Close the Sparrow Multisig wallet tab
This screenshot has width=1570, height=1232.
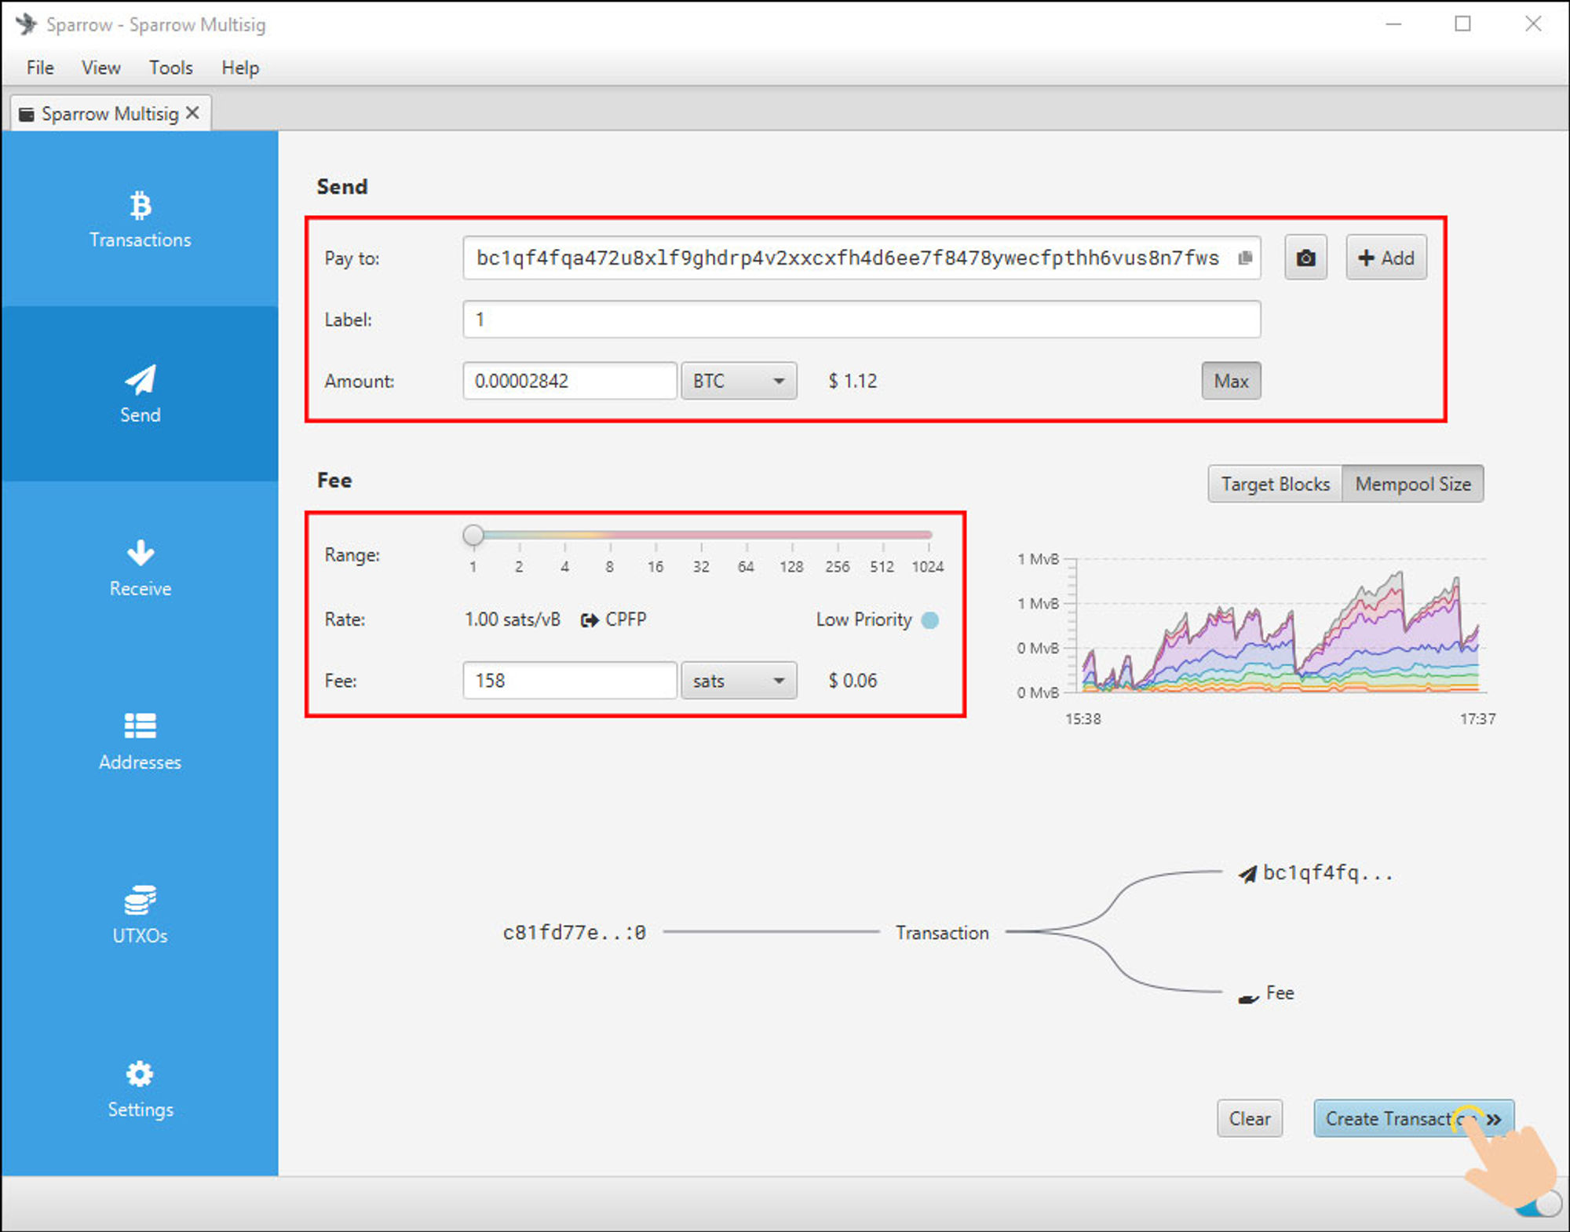(192, 113)
